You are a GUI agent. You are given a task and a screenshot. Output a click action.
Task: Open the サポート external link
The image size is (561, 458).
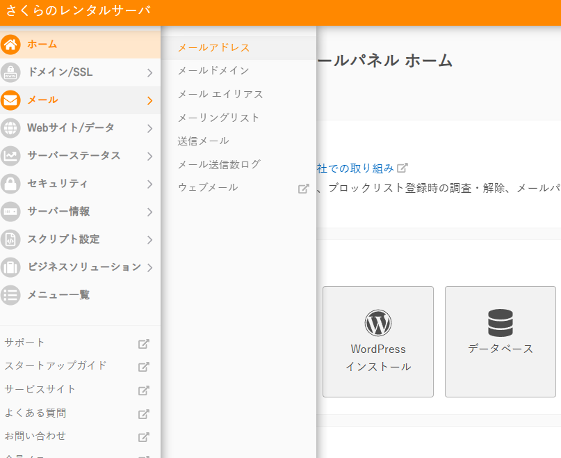tap(25, 342)
